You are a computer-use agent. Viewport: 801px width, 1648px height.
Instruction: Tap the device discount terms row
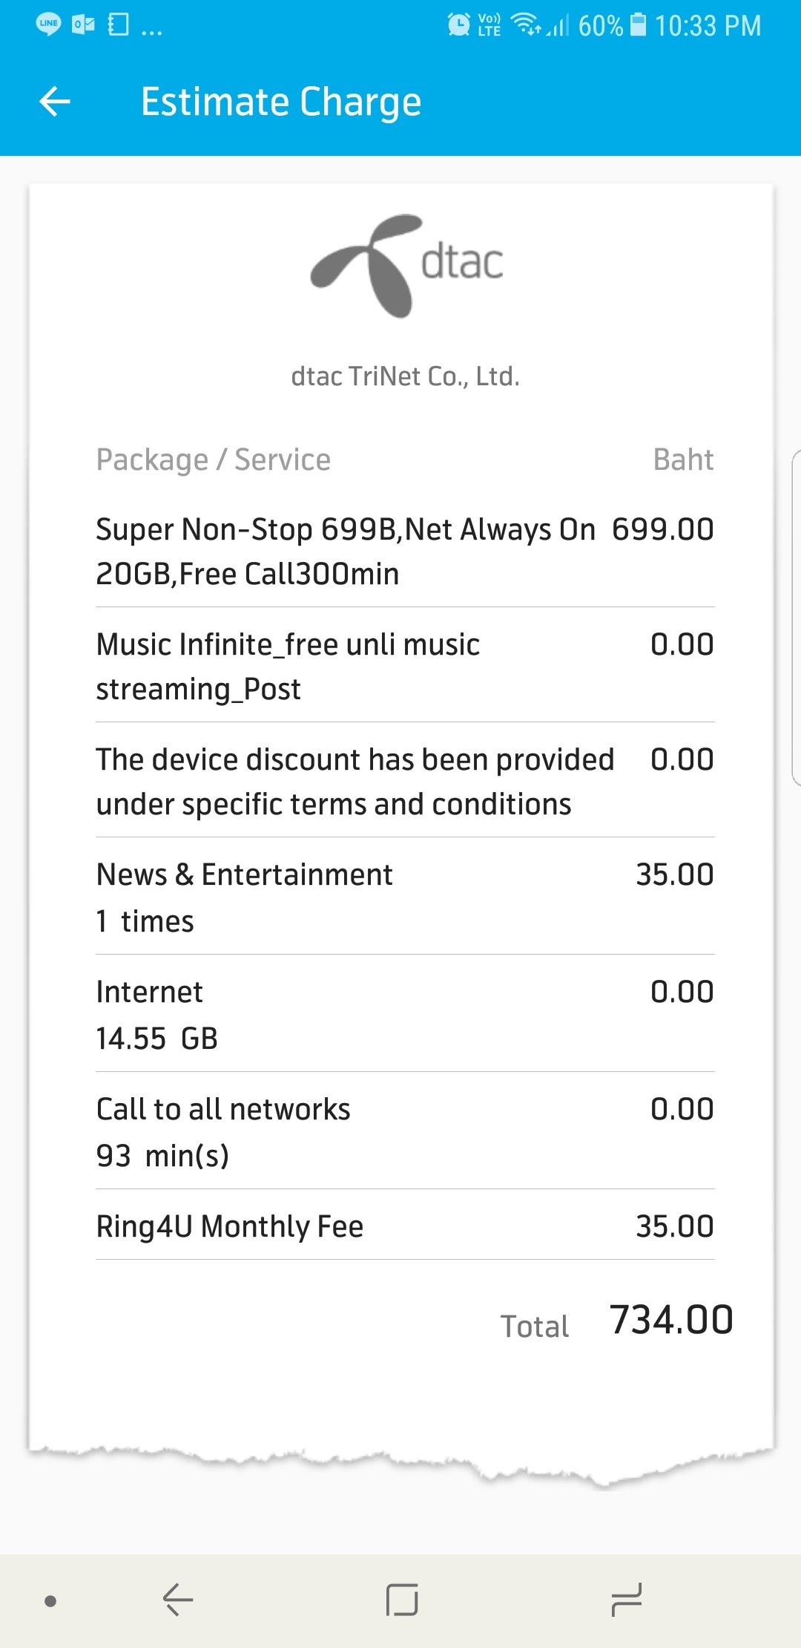405,781
